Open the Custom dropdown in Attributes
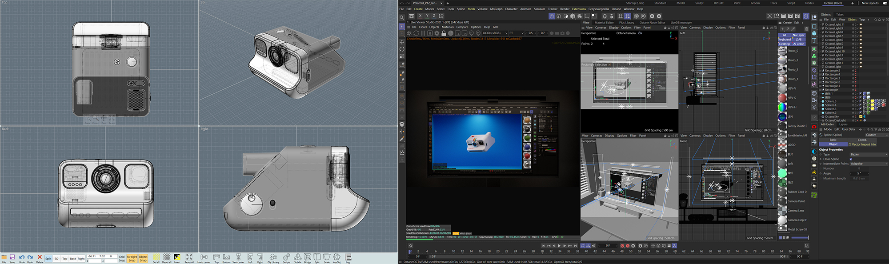 (876, 135)
